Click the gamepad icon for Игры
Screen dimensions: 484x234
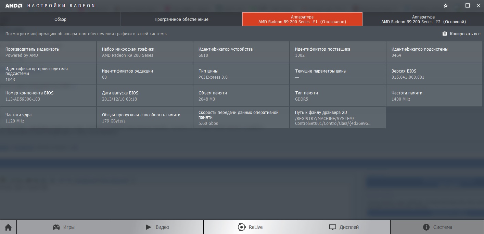click(56, 227)
